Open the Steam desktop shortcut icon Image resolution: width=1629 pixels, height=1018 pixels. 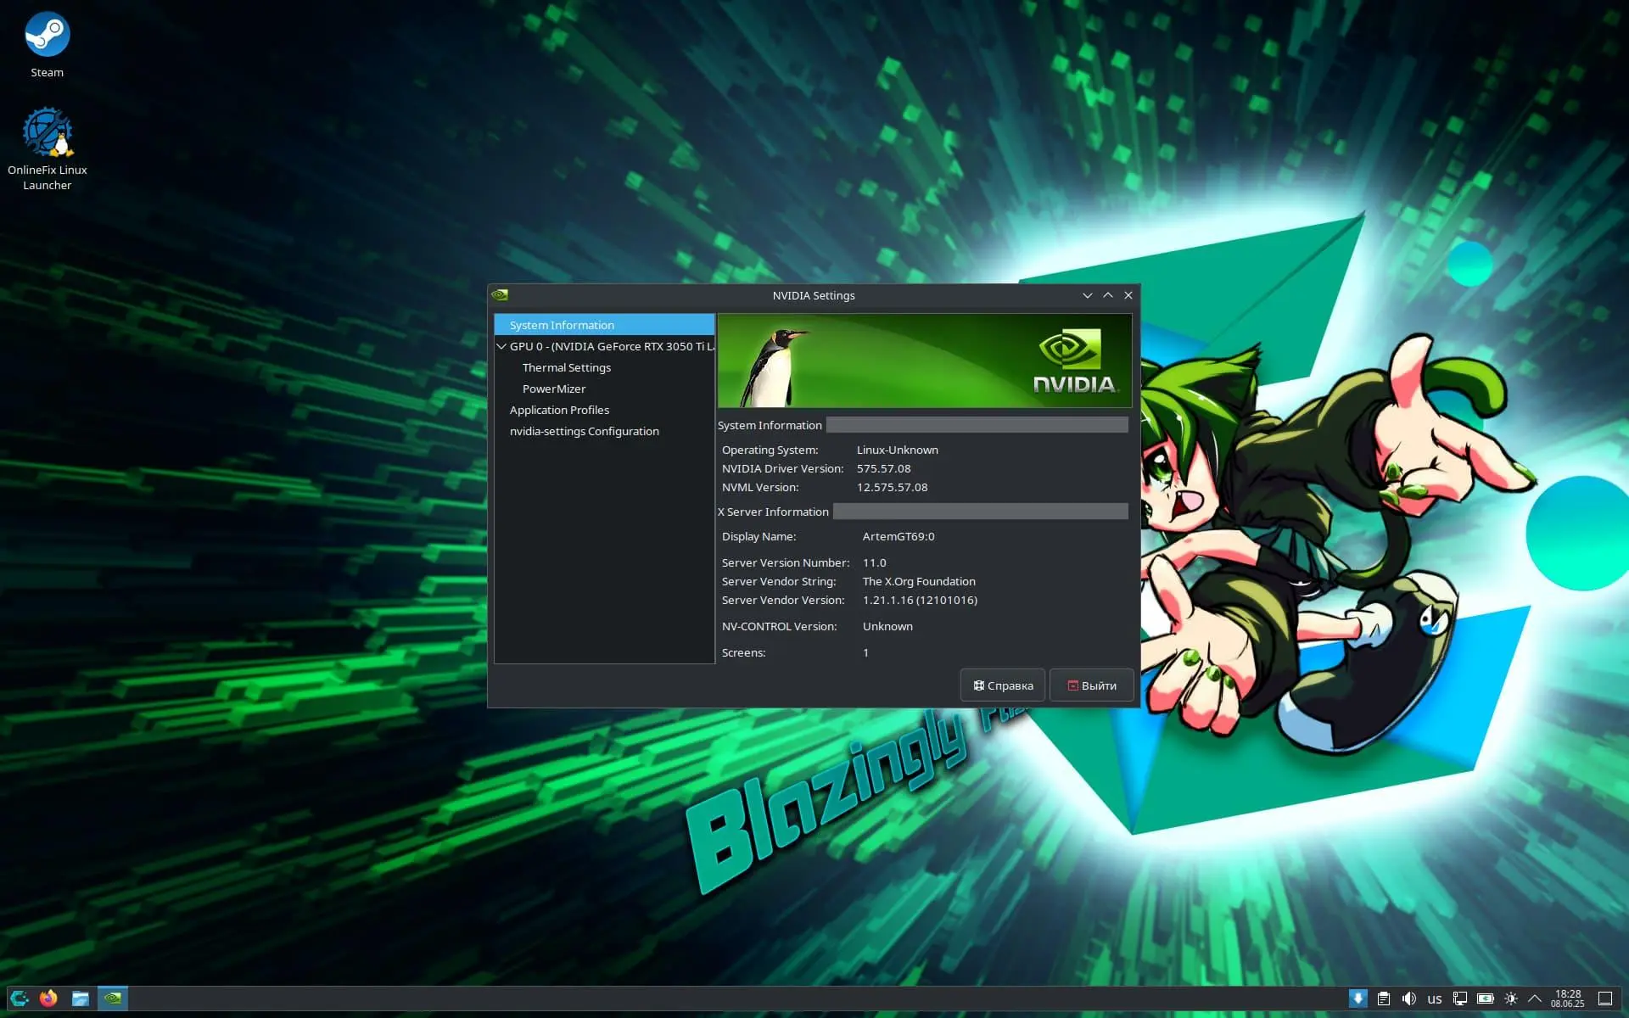[x=47, y=35]
